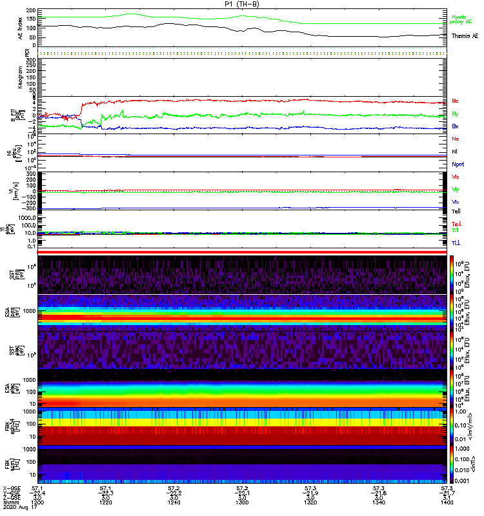This screenshot has width=484, height=516.
Task: Click the 0.001 colorbar tick value
Action: (x=461, y=481)
